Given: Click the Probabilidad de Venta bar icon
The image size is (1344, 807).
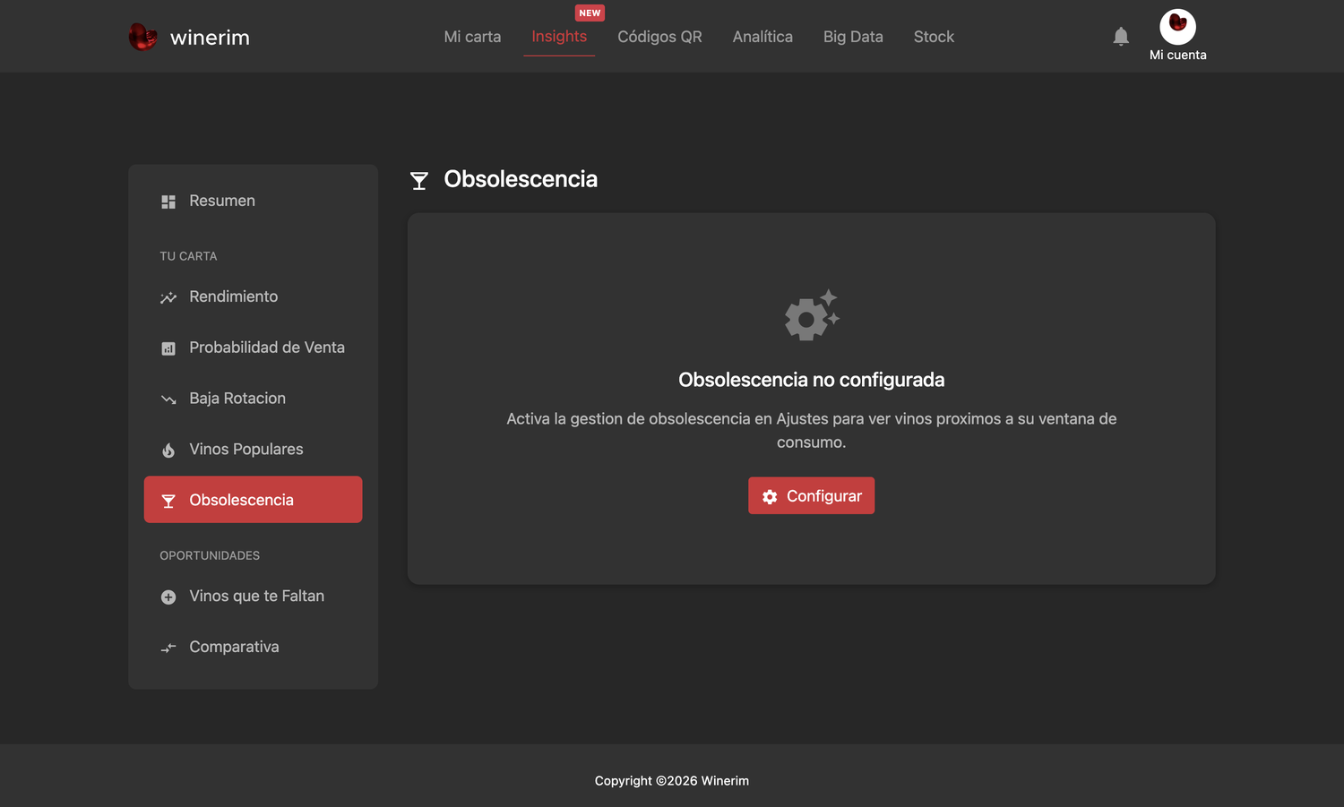Looking at the screenshot, I should [168, 348].
